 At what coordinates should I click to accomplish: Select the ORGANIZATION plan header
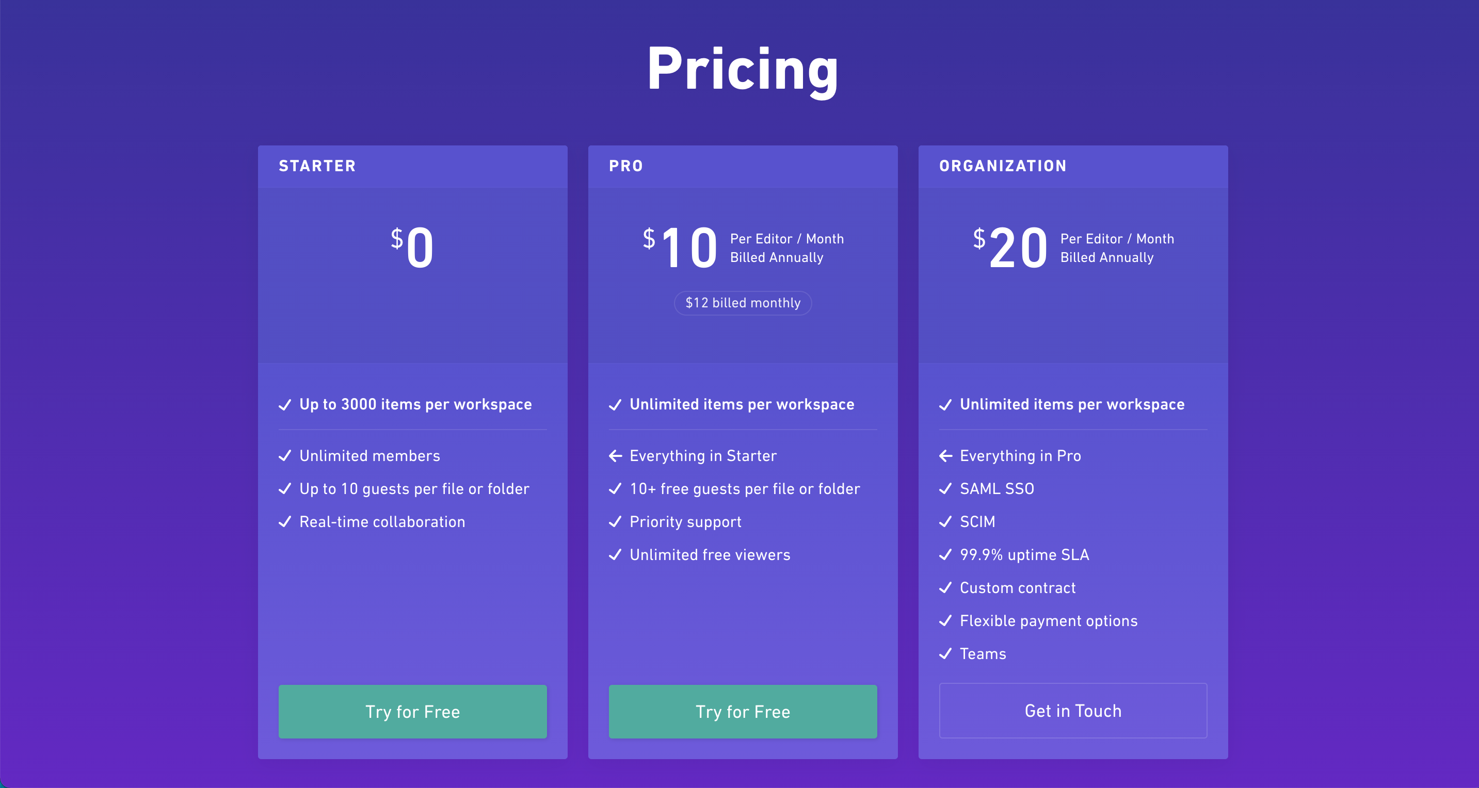(x=1003, y=166)
